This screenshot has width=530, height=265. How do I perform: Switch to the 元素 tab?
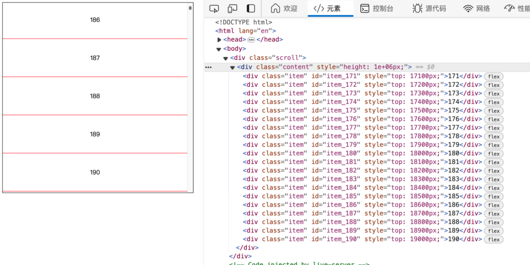coord(330,8)
